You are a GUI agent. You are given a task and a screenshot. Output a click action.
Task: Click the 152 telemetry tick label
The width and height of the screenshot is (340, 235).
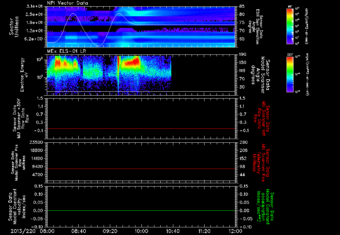[x=243, y=158]
